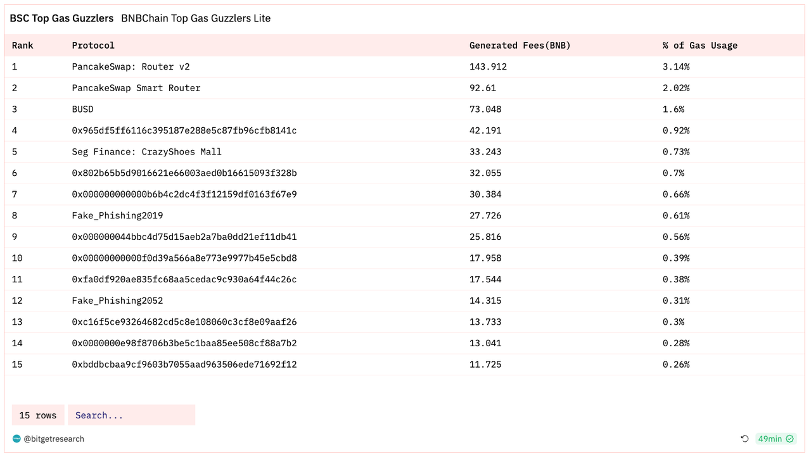This screenshot has height=457, width=811.
Task: Click fee value 33.243
Action: click(485, 152)
